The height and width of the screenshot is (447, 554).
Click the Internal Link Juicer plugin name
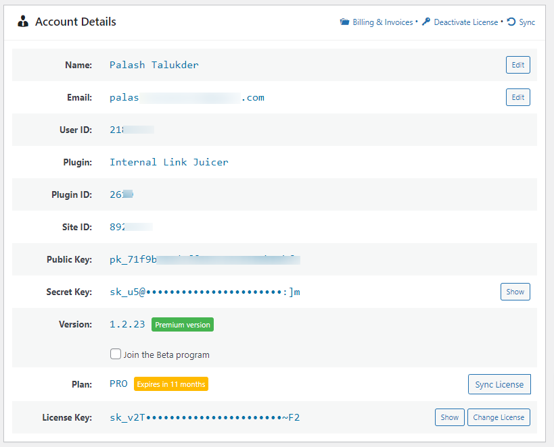[169, 162]
